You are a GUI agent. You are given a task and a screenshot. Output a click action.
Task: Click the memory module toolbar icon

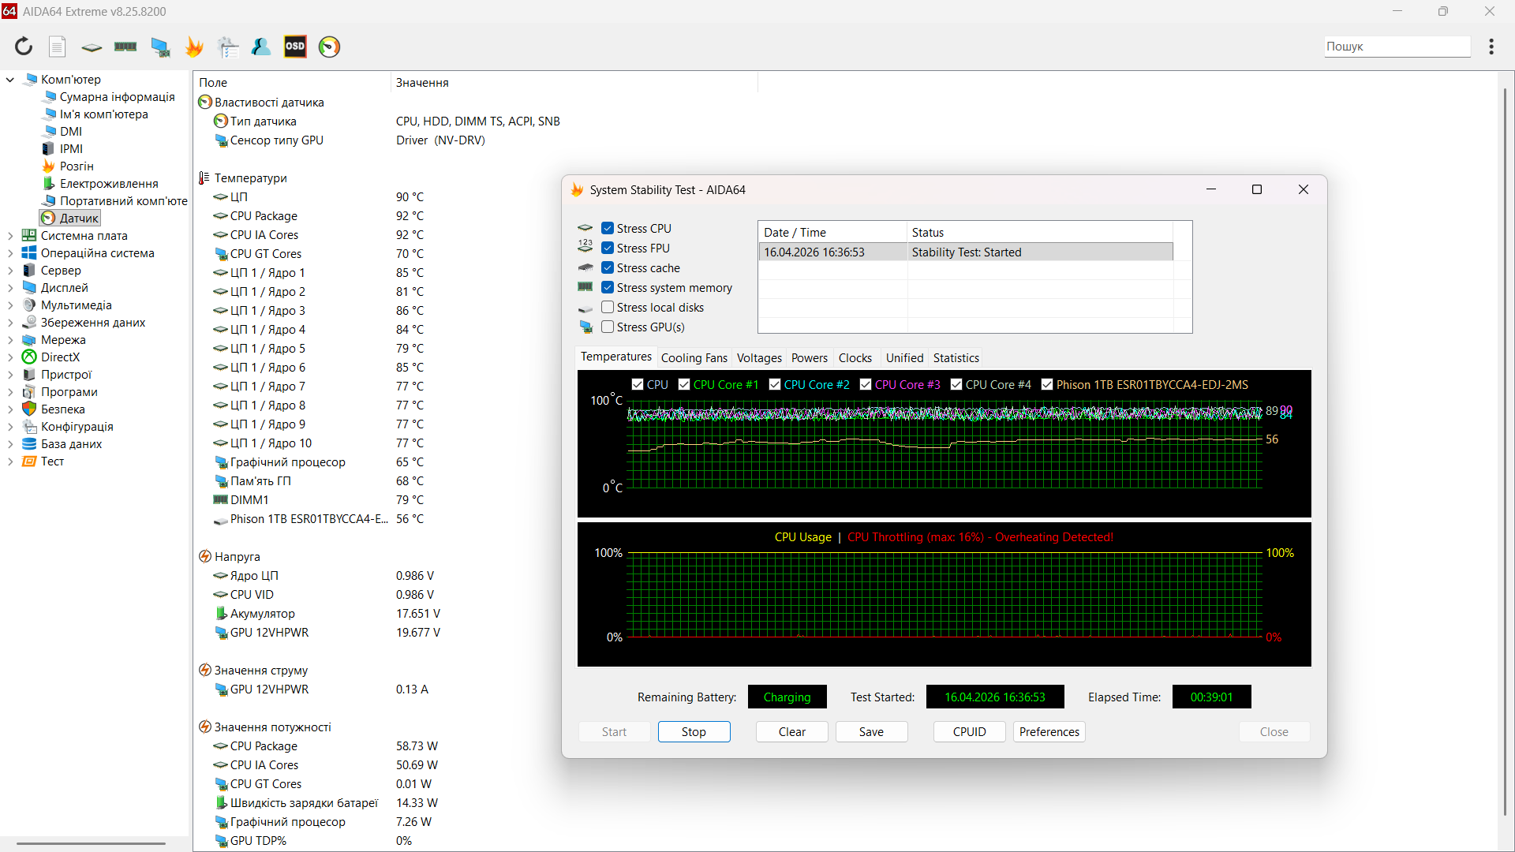125,47
